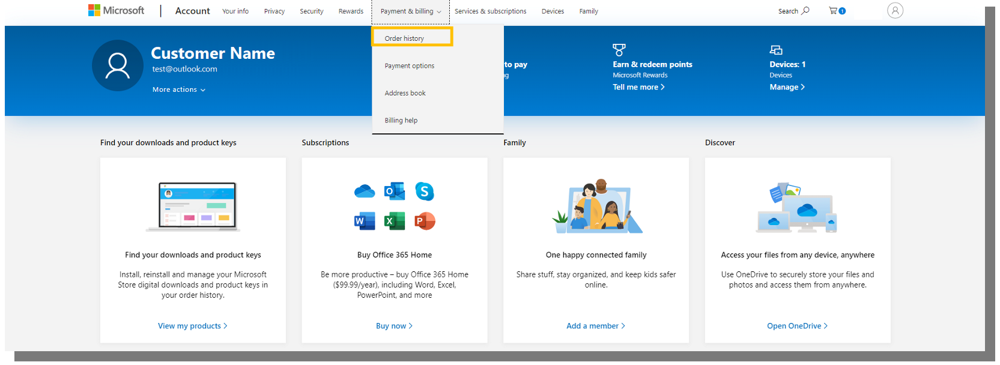The height and width of the screenshot is (365, 1000).
Task: Click the Office apps icon group
Action: click(395, 206)
